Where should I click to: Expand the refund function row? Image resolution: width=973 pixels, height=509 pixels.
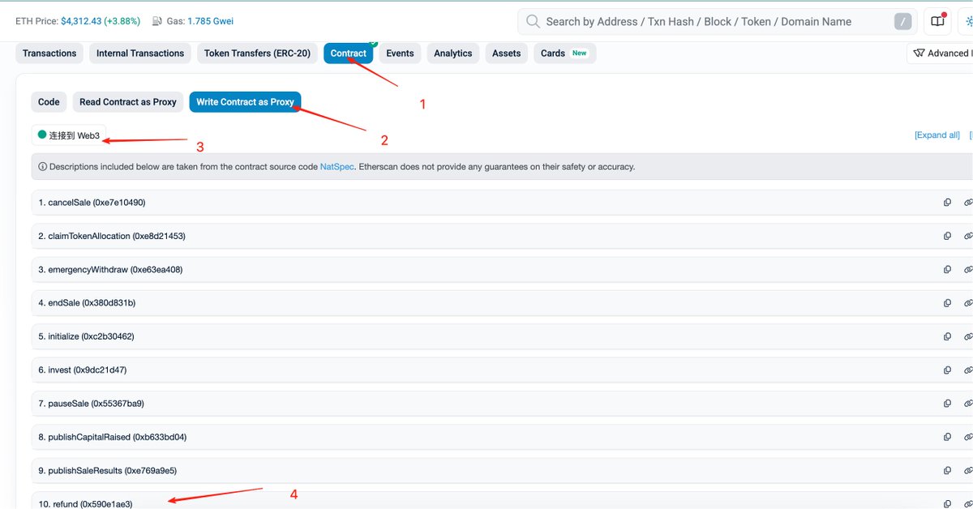(86, 504)
